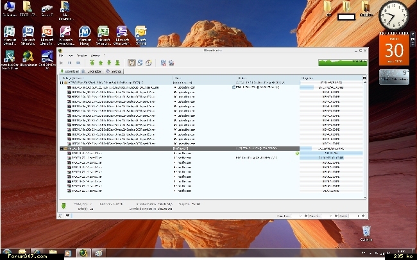
Task: Open the Mes documents desktop shortcut
Action: [x=65, y=10]
